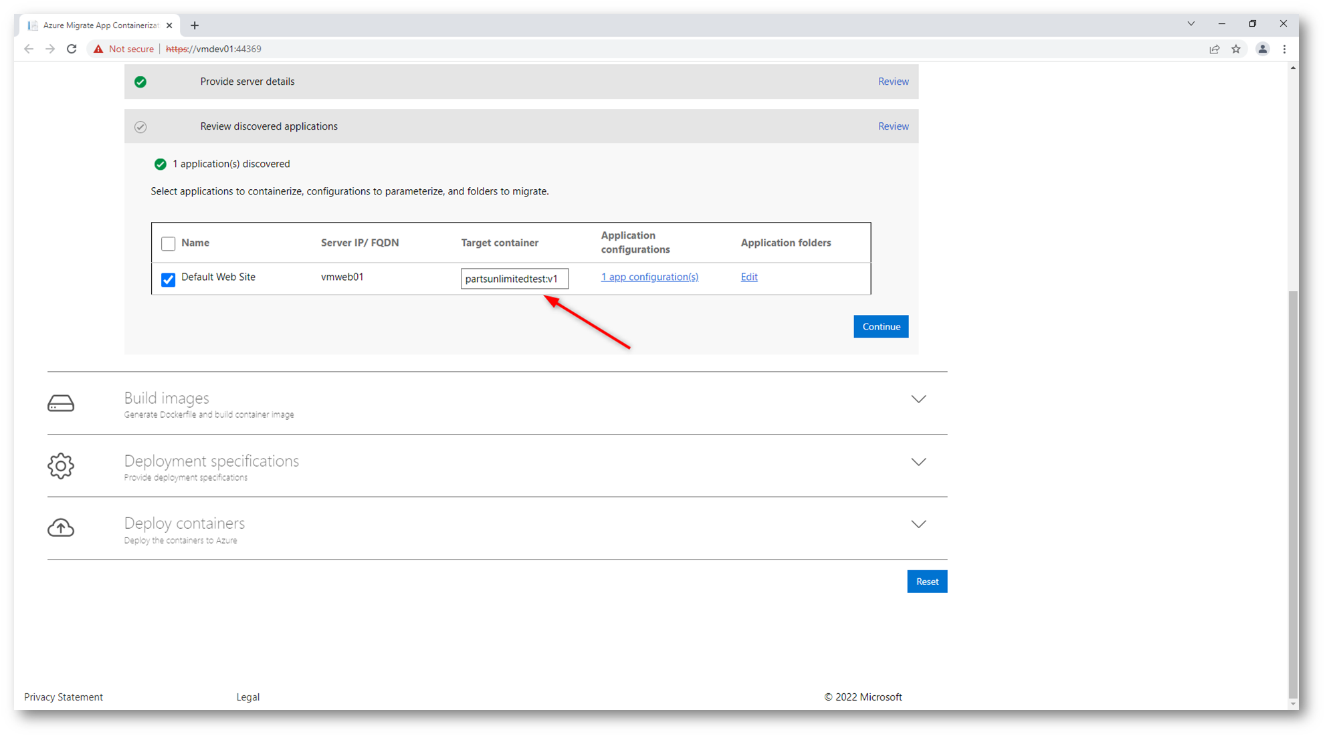Expand the Deploy containers chevron
Image resolution: width=1327 pixels, height=738 pixels.
click(918, 524)
